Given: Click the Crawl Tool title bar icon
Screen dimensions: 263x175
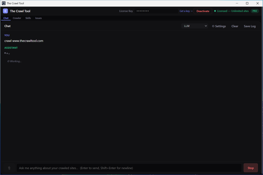Looking at the screenshot, I should [4, 3].
